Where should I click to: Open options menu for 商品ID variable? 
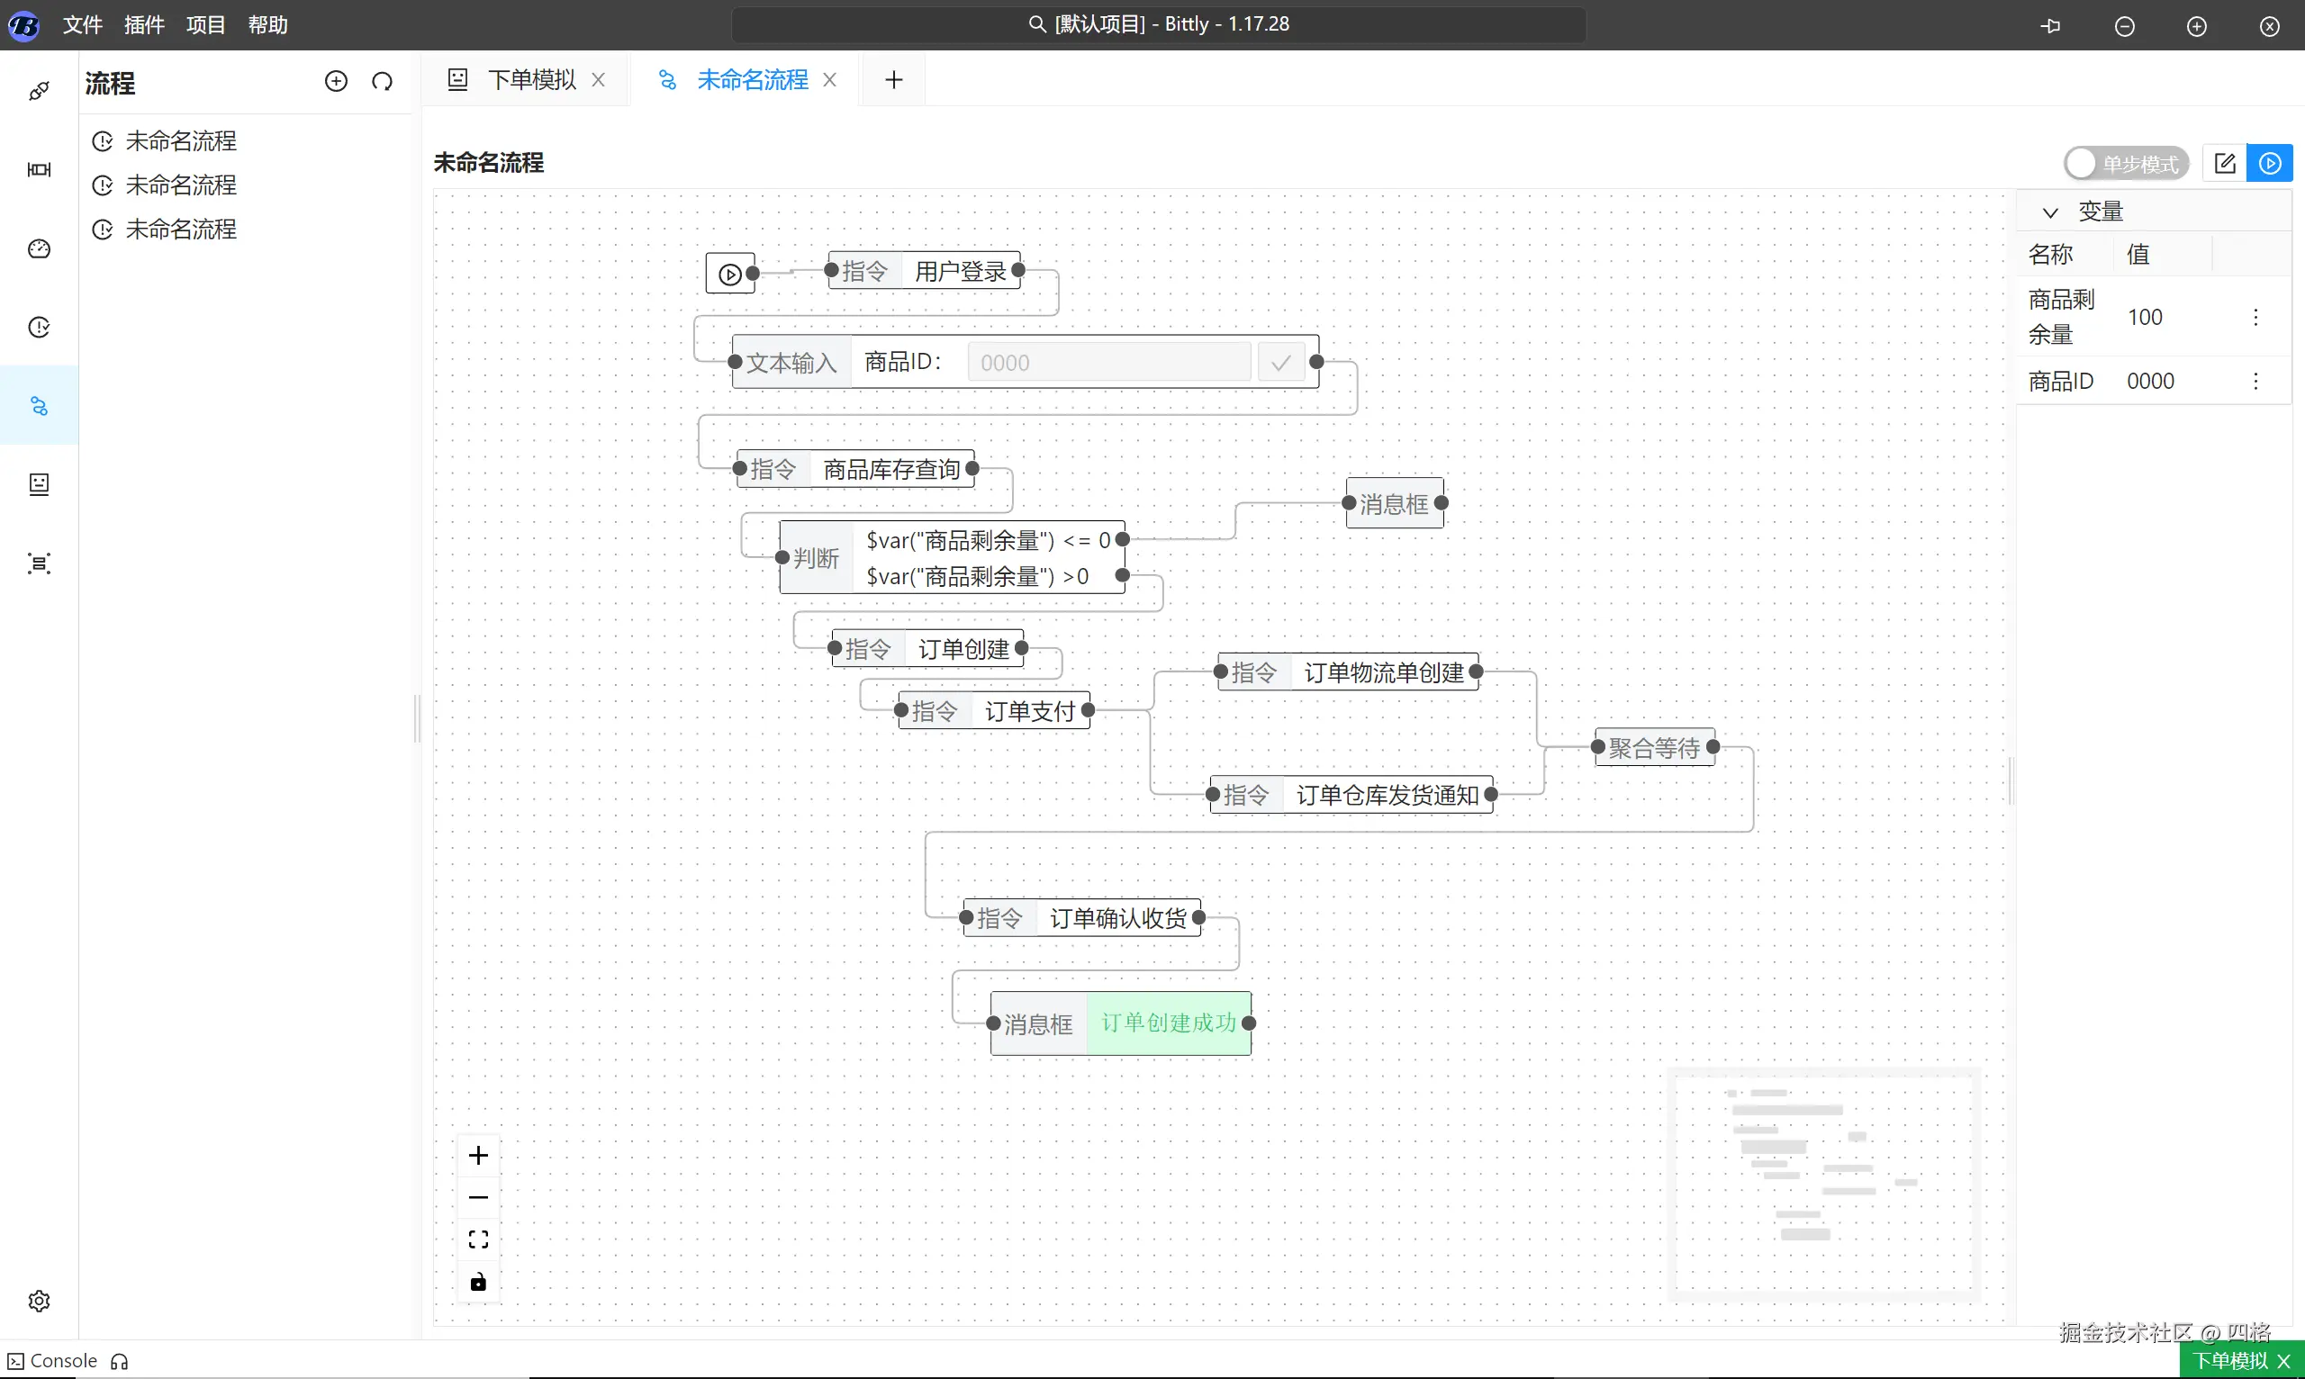(x=2255, y=381)
